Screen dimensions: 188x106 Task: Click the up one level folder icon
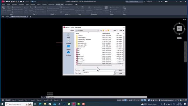click(x=103, y=31)
